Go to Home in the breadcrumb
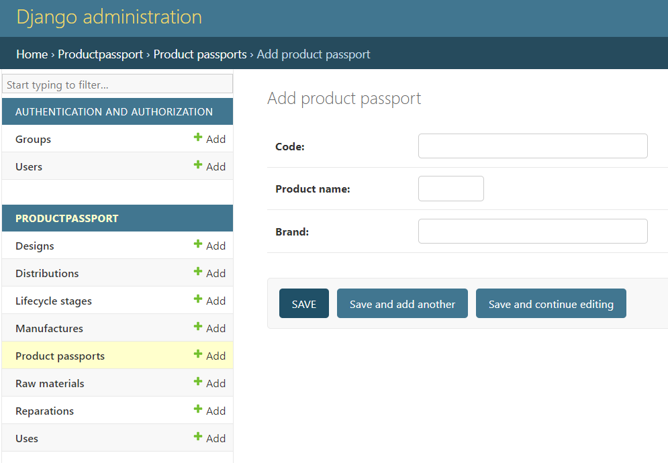 coord(32,54)
